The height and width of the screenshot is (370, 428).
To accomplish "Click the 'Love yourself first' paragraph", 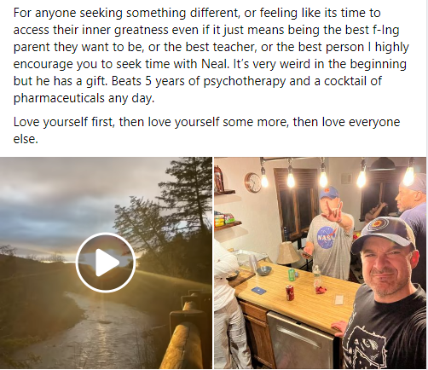I will [x=206, y=130].
